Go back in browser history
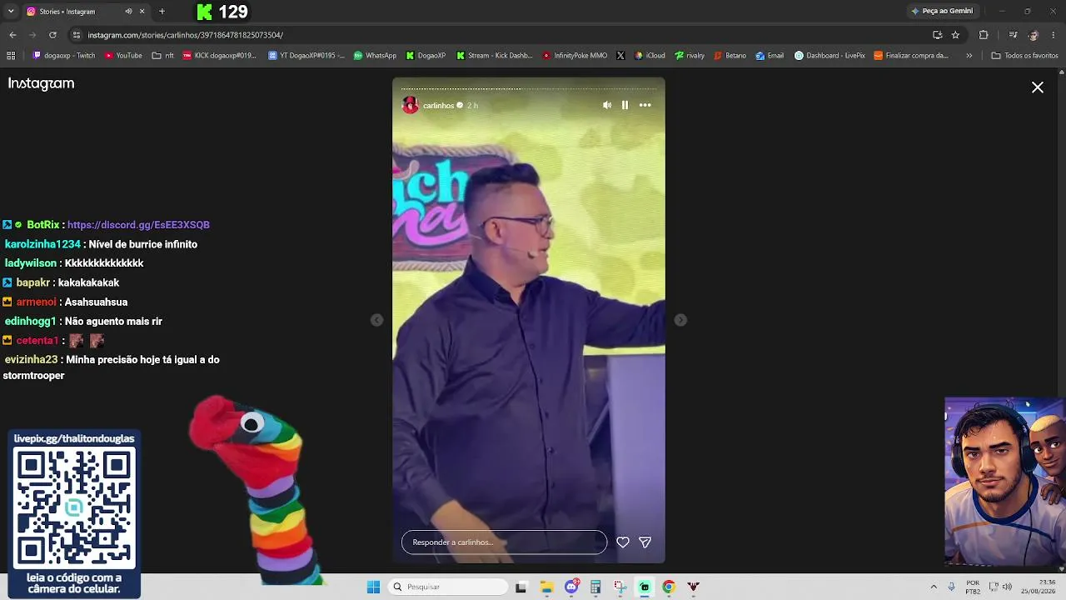The width and height of the screenshot is (1066, 600). pos(12,35)
